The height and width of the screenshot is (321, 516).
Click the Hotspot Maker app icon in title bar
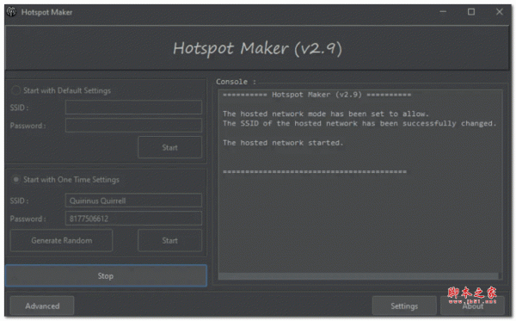coord(11,12)
